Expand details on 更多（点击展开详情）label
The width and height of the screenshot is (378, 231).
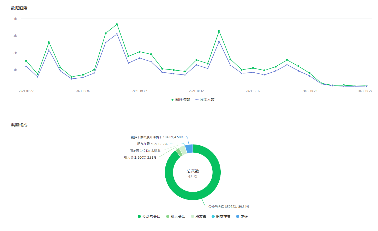click(x=157, y=137)
